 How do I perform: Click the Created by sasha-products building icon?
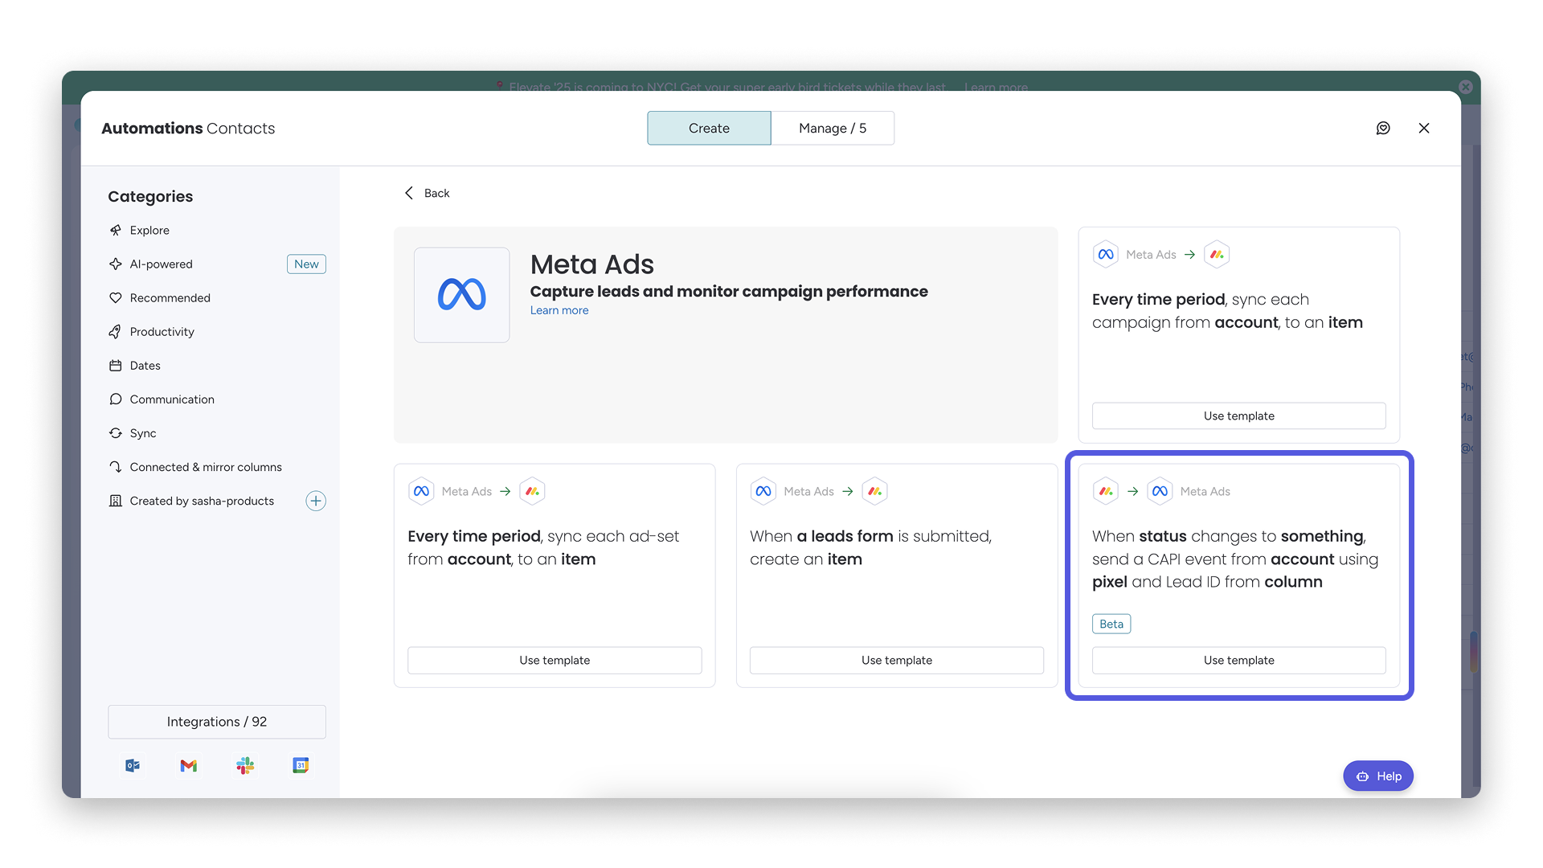coord(116,501)
